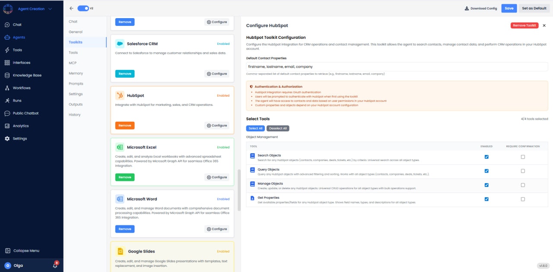Open the MCP settings tab

(73, 63)
